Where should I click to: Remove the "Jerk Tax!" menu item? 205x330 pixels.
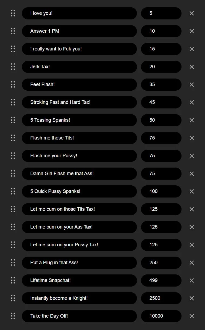click(x=192, y=67)
